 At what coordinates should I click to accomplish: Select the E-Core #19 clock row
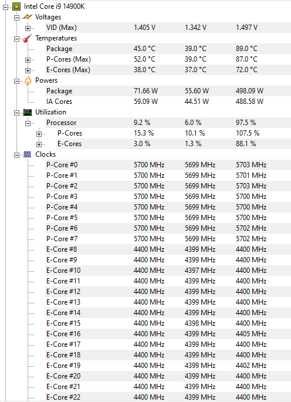(x=168, y=366)
